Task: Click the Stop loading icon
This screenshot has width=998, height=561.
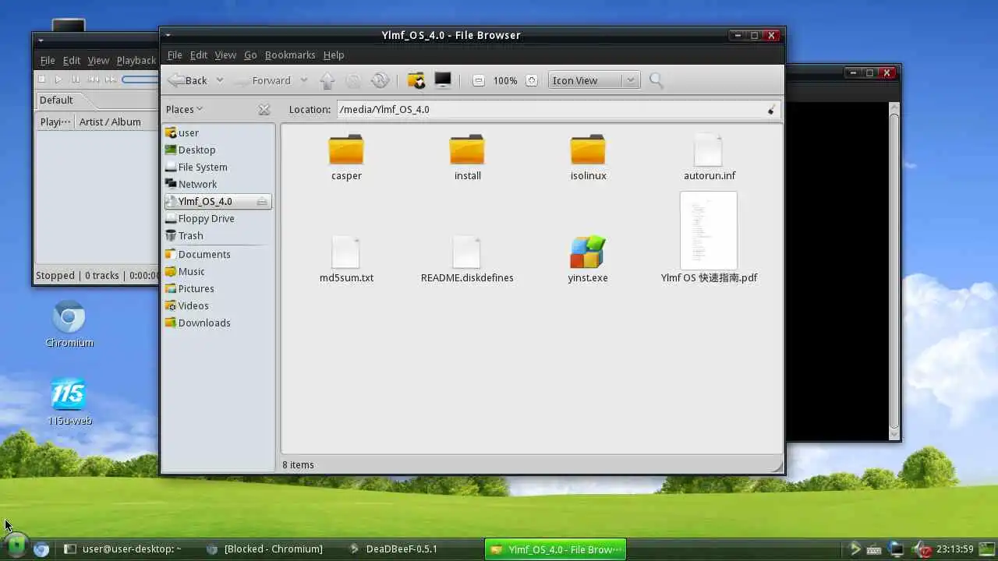Action: pyautogui.click(x=353, y=80)
